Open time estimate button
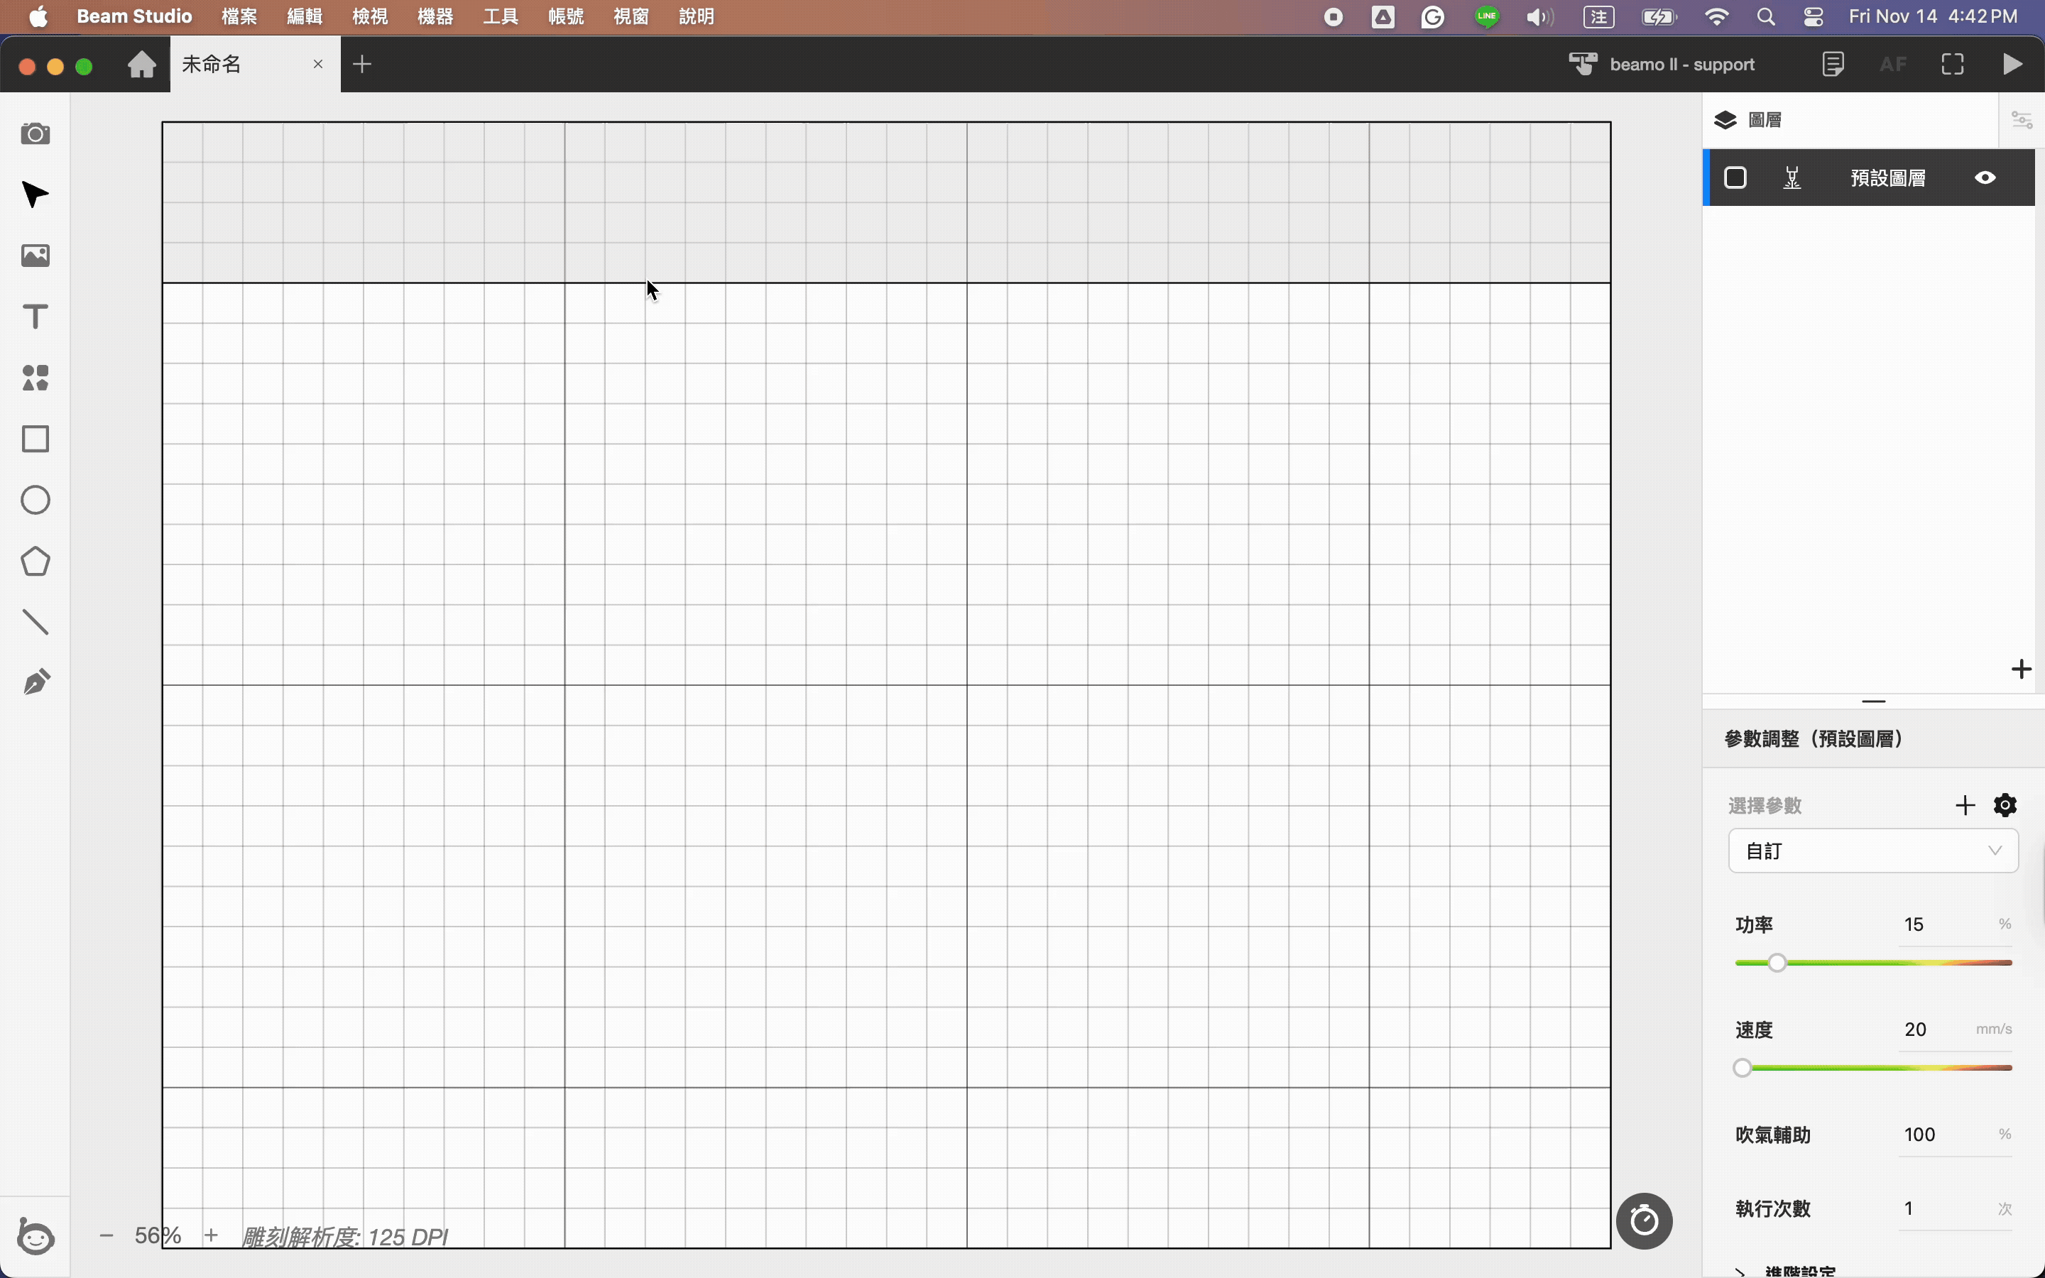Viewport: 2045px width, 1278px height. pos(1644,1220)
